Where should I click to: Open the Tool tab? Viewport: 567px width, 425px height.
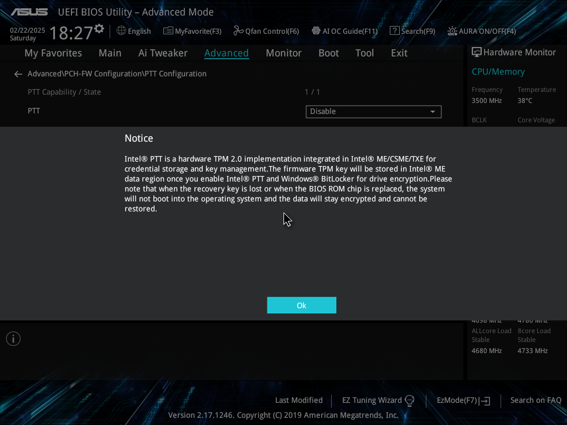point(364,53)
